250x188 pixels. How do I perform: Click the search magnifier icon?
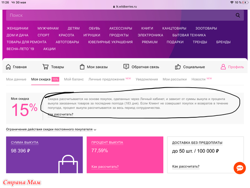(238, 15)
